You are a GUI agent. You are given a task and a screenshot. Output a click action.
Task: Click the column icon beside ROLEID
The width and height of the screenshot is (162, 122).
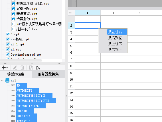[x=13, y=111]
